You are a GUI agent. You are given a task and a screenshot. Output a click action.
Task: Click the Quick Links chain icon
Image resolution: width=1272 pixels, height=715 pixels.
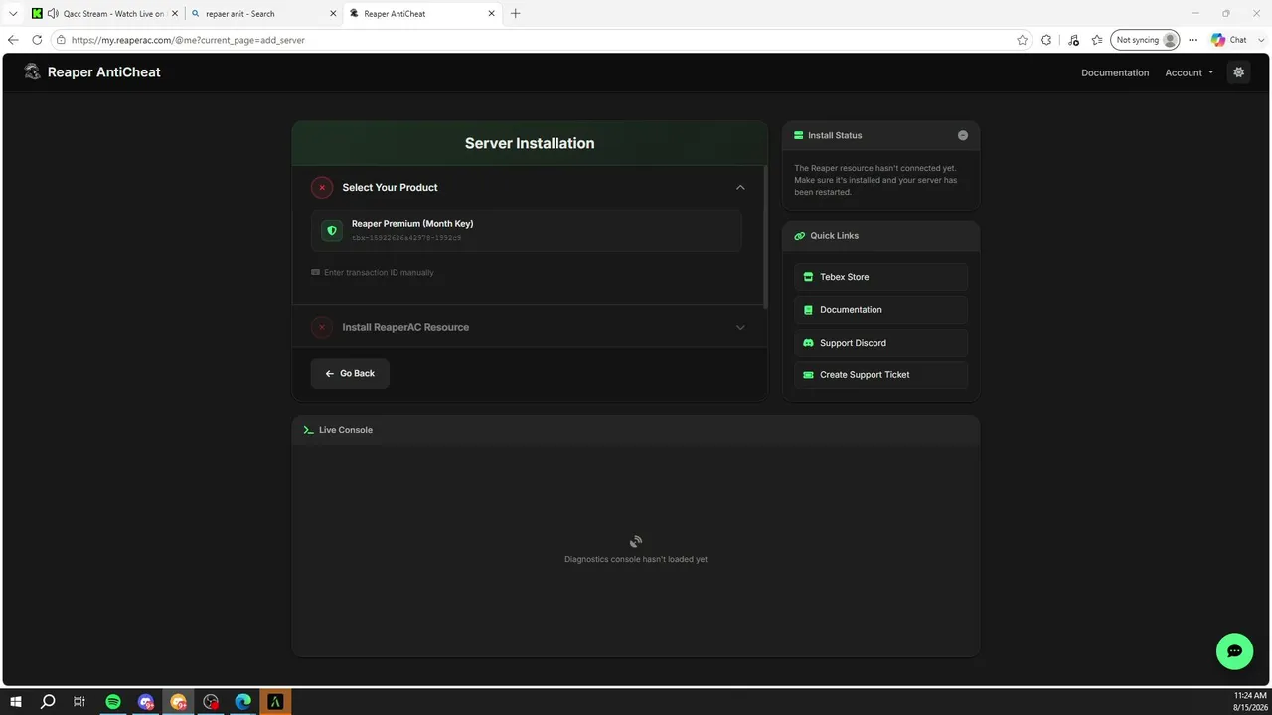coord(799,236)
